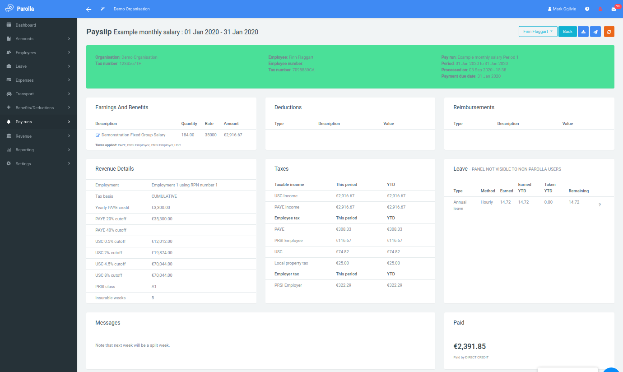
Task: Open the Mark Ogilvie user menu
Action: point(562,9)
